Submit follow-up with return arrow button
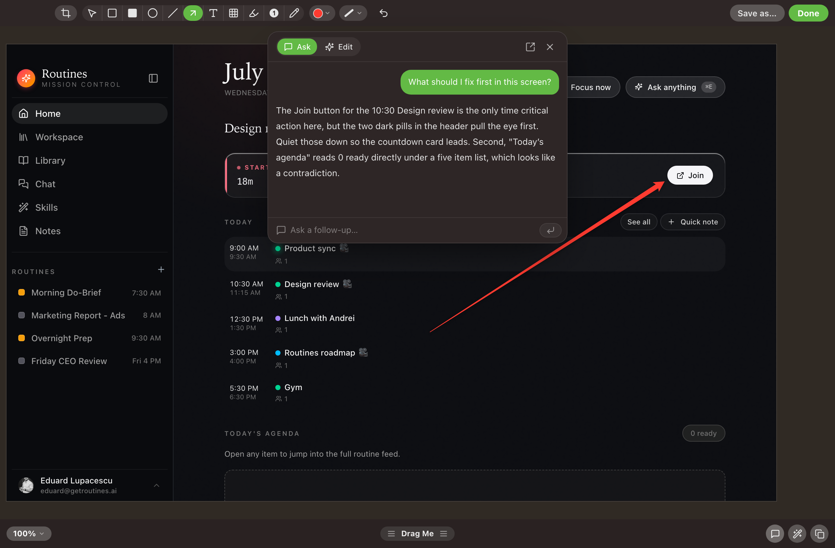This screenshot has width=835, height=548. click(550, 230)
